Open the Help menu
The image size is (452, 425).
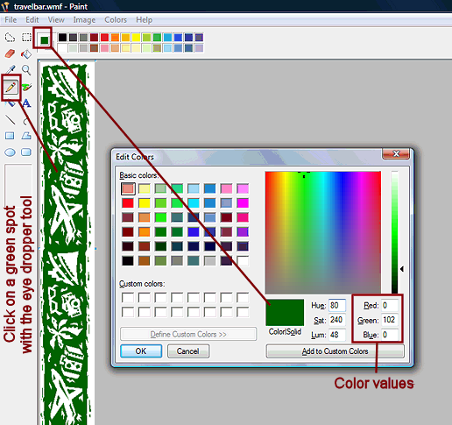click(144, 20)
